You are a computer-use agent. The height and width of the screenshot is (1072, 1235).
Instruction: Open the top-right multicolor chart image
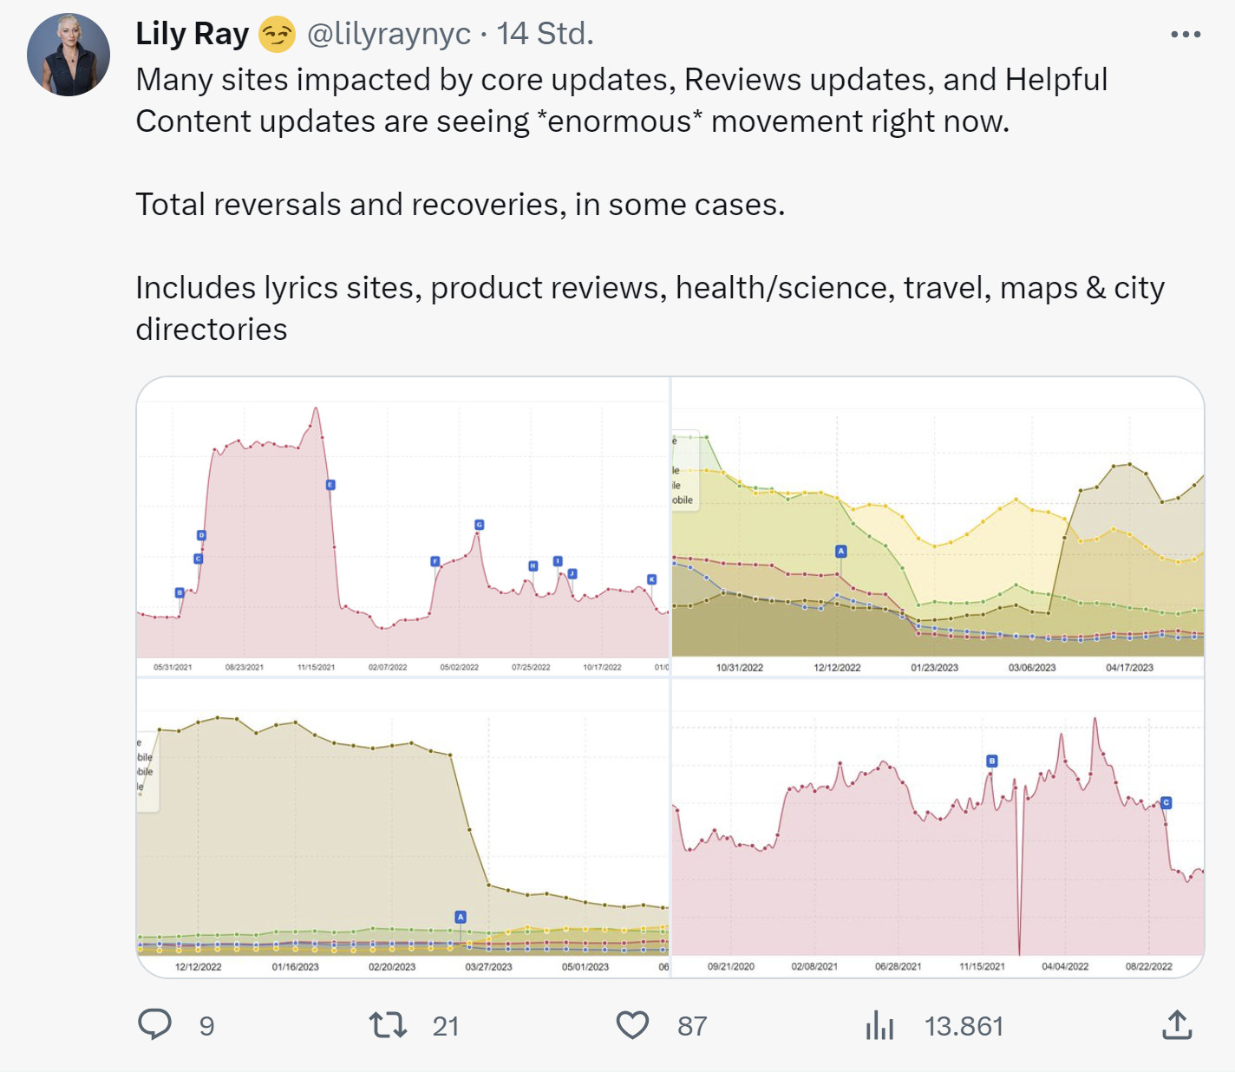pos(938,527)
